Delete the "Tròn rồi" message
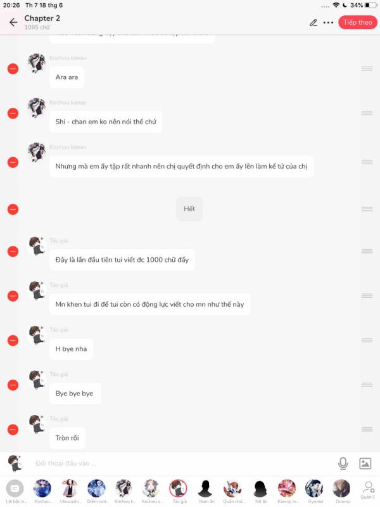The height and width of the screenshot is (507, 380). click(x=13, y=430)
